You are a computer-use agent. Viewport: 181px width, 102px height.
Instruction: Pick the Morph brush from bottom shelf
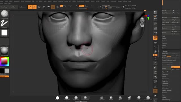(111, 98)
